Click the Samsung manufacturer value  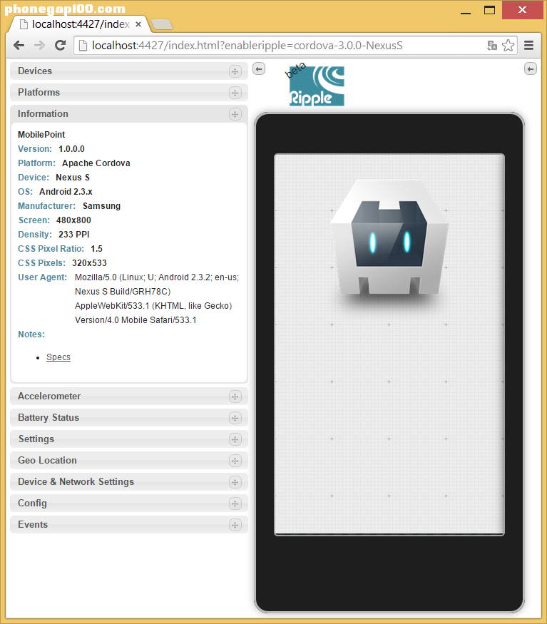[x=101, y=206]
